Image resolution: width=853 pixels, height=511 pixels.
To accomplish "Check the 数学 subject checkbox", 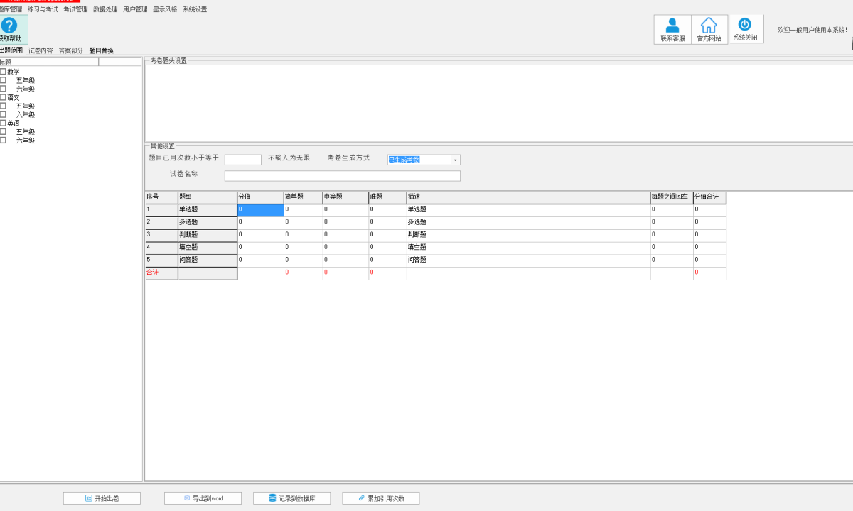I will 3,72.
